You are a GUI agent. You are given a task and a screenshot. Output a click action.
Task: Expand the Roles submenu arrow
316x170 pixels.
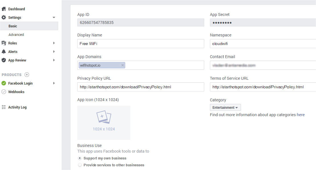click(x=54, y=43)
